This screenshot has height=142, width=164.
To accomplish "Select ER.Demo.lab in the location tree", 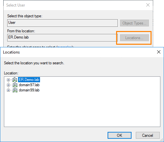I will pyautogui.click(x=29, y=80).
